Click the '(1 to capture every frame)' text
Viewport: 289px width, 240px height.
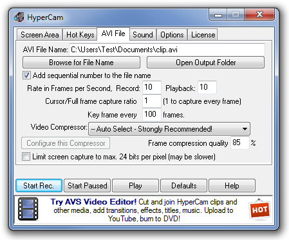(202, 101)
